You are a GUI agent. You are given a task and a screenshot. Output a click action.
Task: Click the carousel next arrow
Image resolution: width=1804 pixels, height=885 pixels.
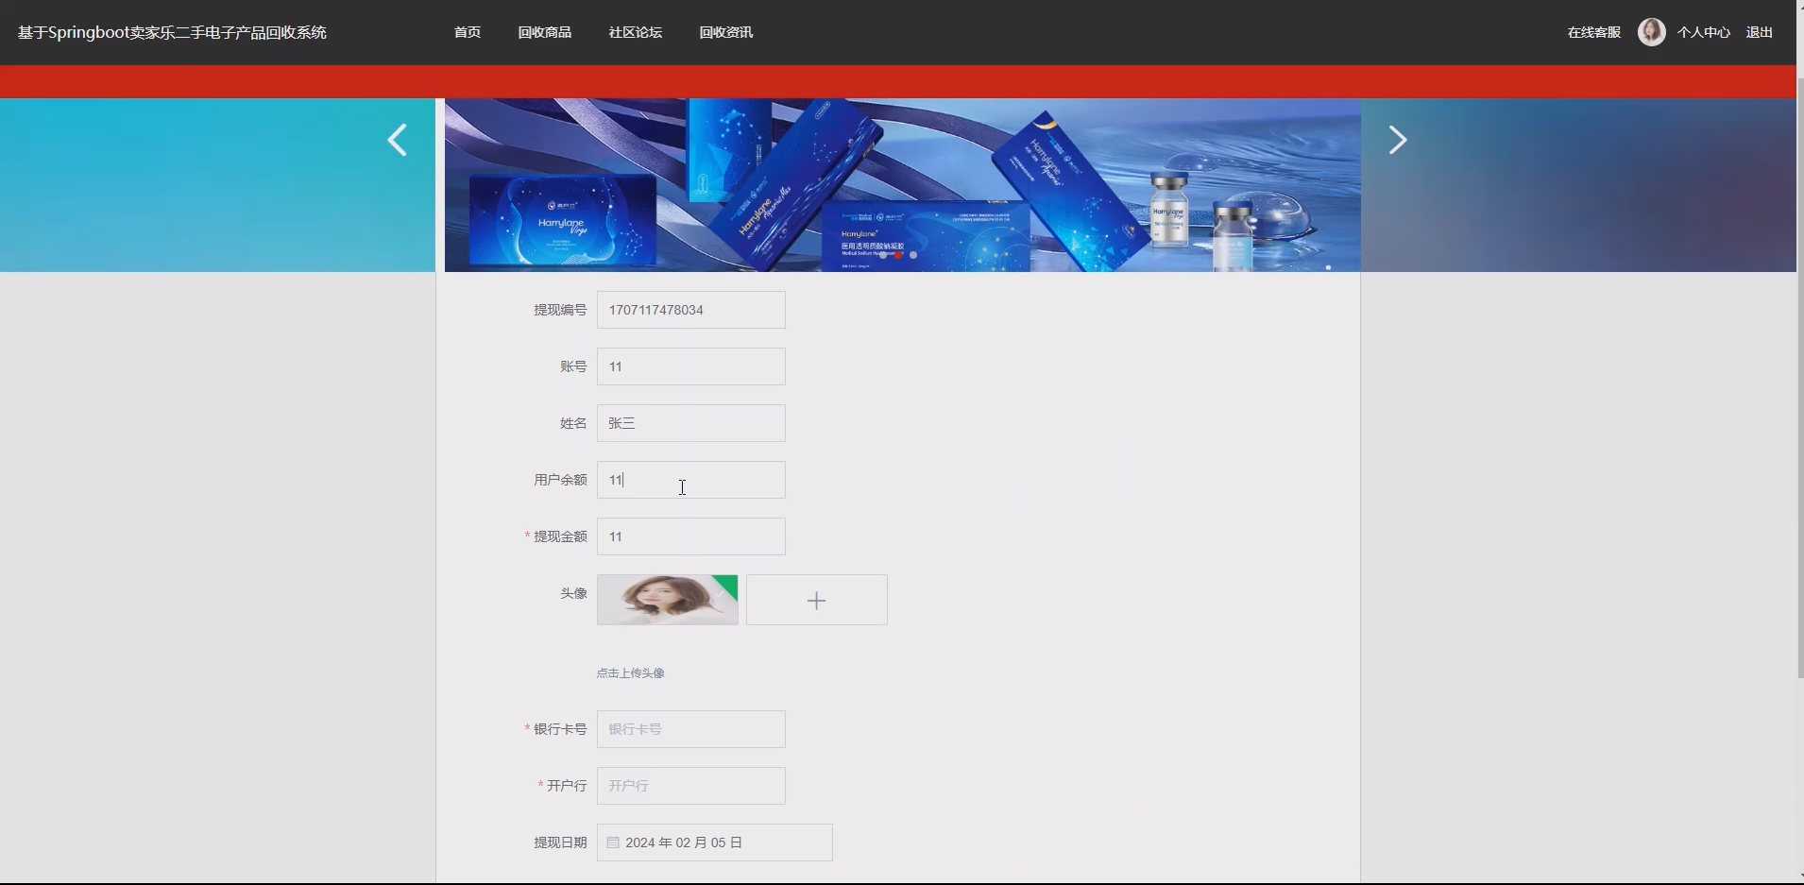(1397, 139)
